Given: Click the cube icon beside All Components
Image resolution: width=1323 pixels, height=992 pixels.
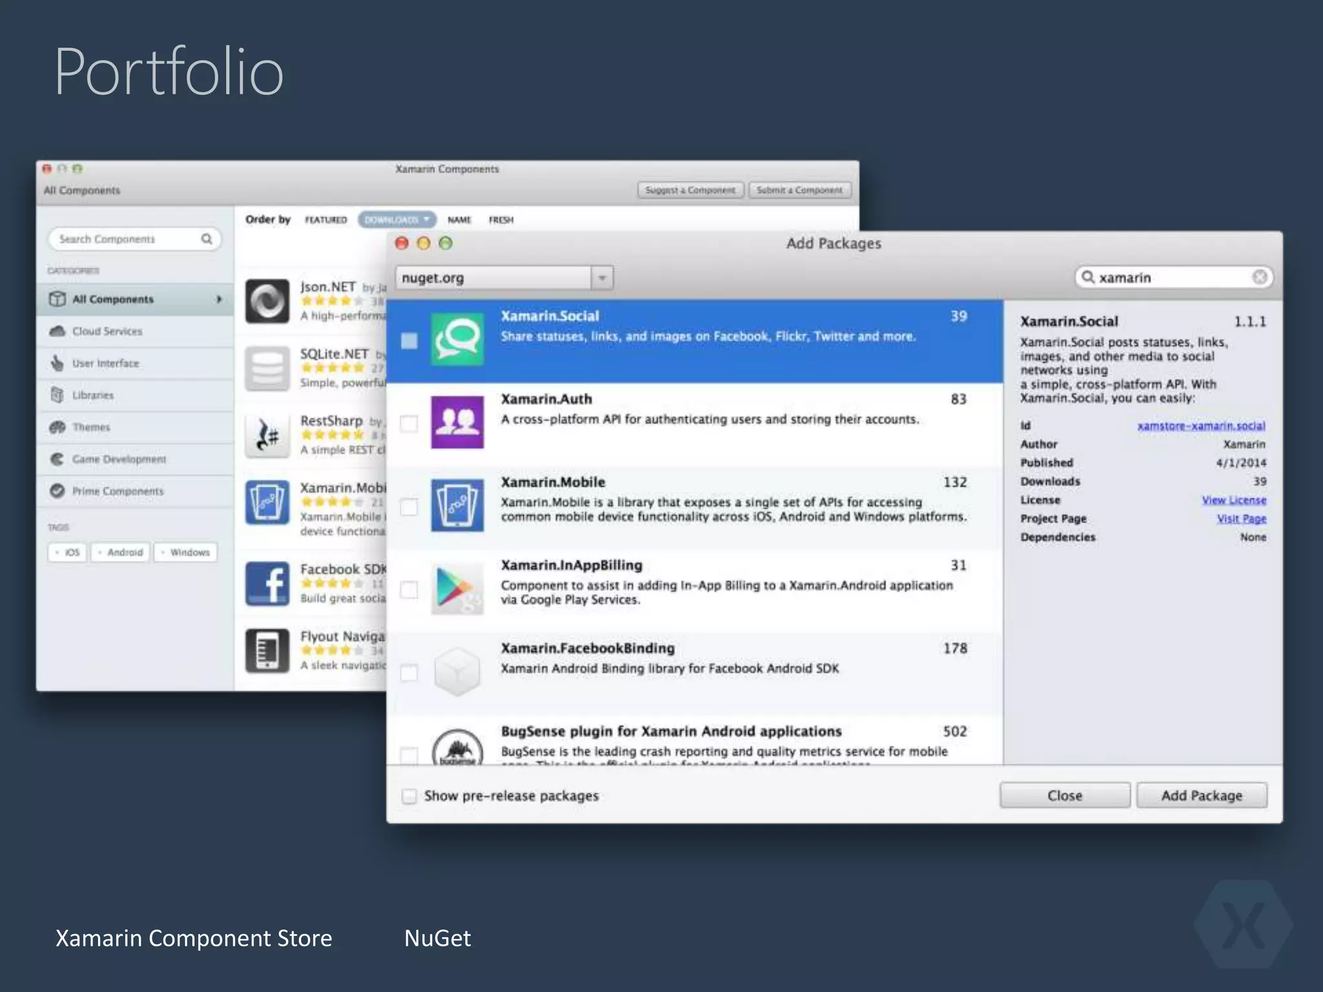Looking at the screenshot, I should coord(57,299).
